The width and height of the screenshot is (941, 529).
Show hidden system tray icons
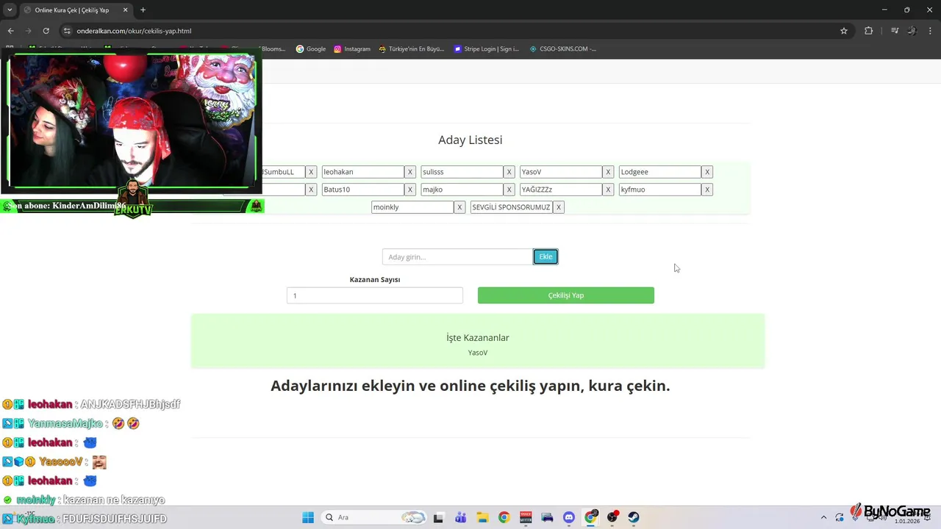point(823,517)
